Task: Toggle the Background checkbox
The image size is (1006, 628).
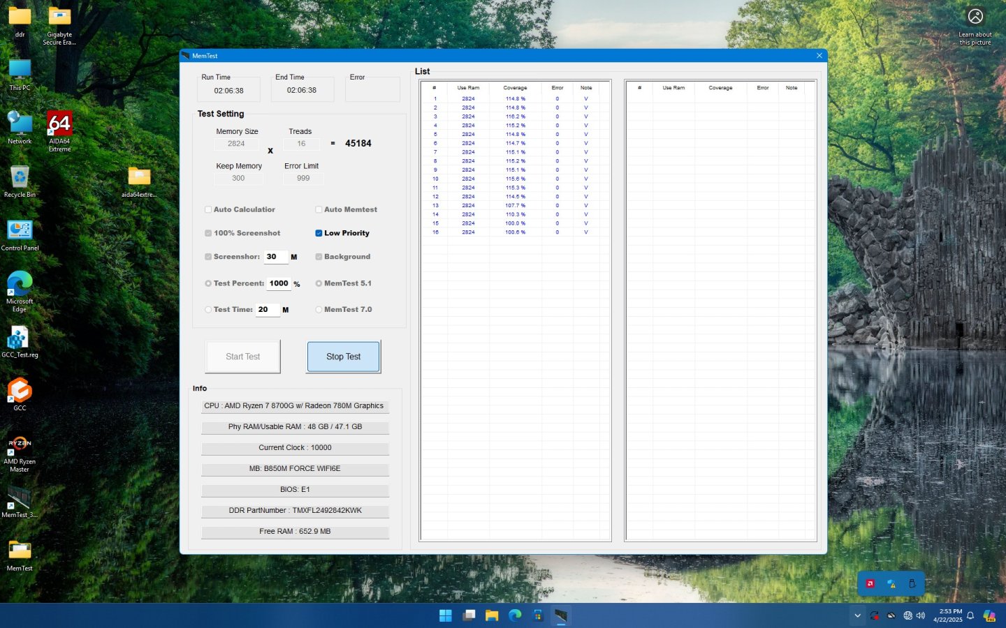Action: (319, 257)
